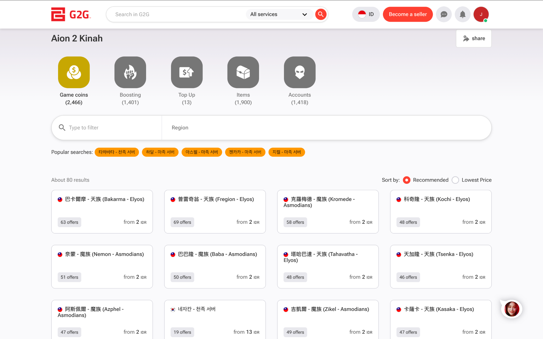Click the 69 offers badge
The height and width of the screenshot is (339, 543).
pyautogui.click(x=182, y=222)
